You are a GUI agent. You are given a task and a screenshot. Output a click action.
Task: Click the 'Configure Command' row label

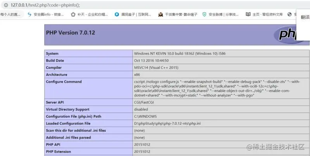[64, 82]
